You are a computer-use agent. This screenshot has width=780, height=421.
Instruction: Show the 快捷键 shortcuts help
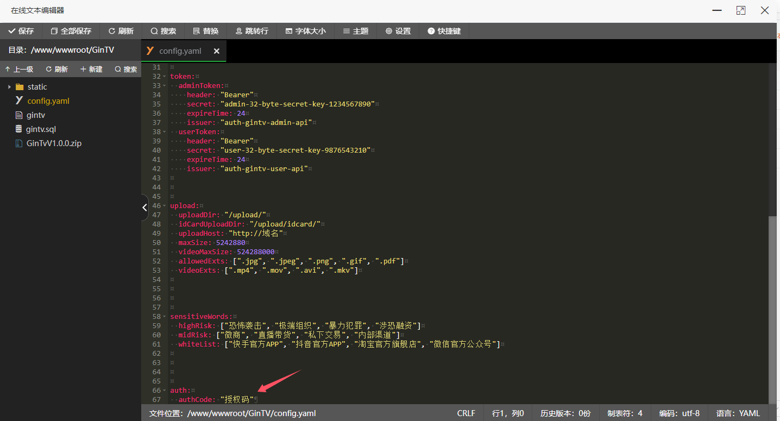[x=444, y=31]
